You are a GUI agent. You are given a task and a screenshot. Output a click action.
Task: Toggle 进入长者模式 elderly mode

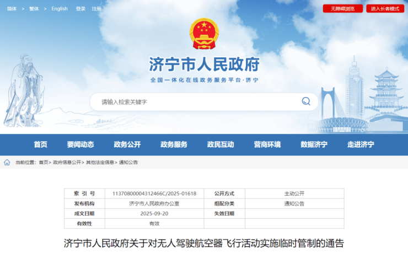[x=384, y=9]
